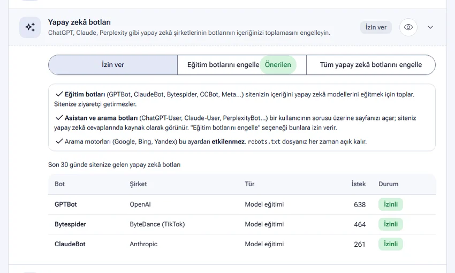
Task: Collapse the Yapay zekâ botları section chevron
Action: 430,27
